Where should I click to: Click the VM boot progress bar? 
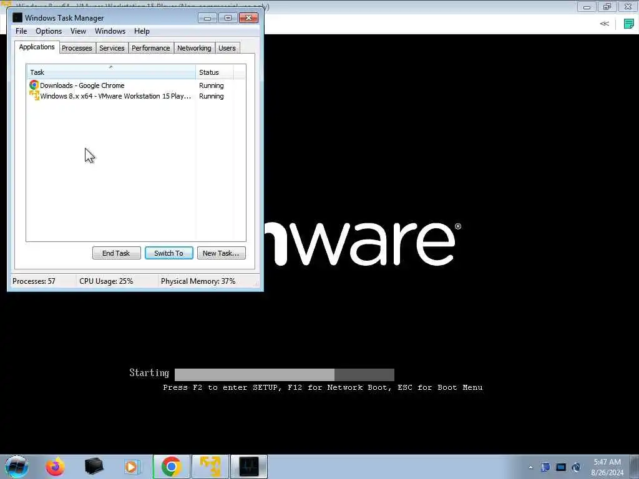tap(285, 374)
